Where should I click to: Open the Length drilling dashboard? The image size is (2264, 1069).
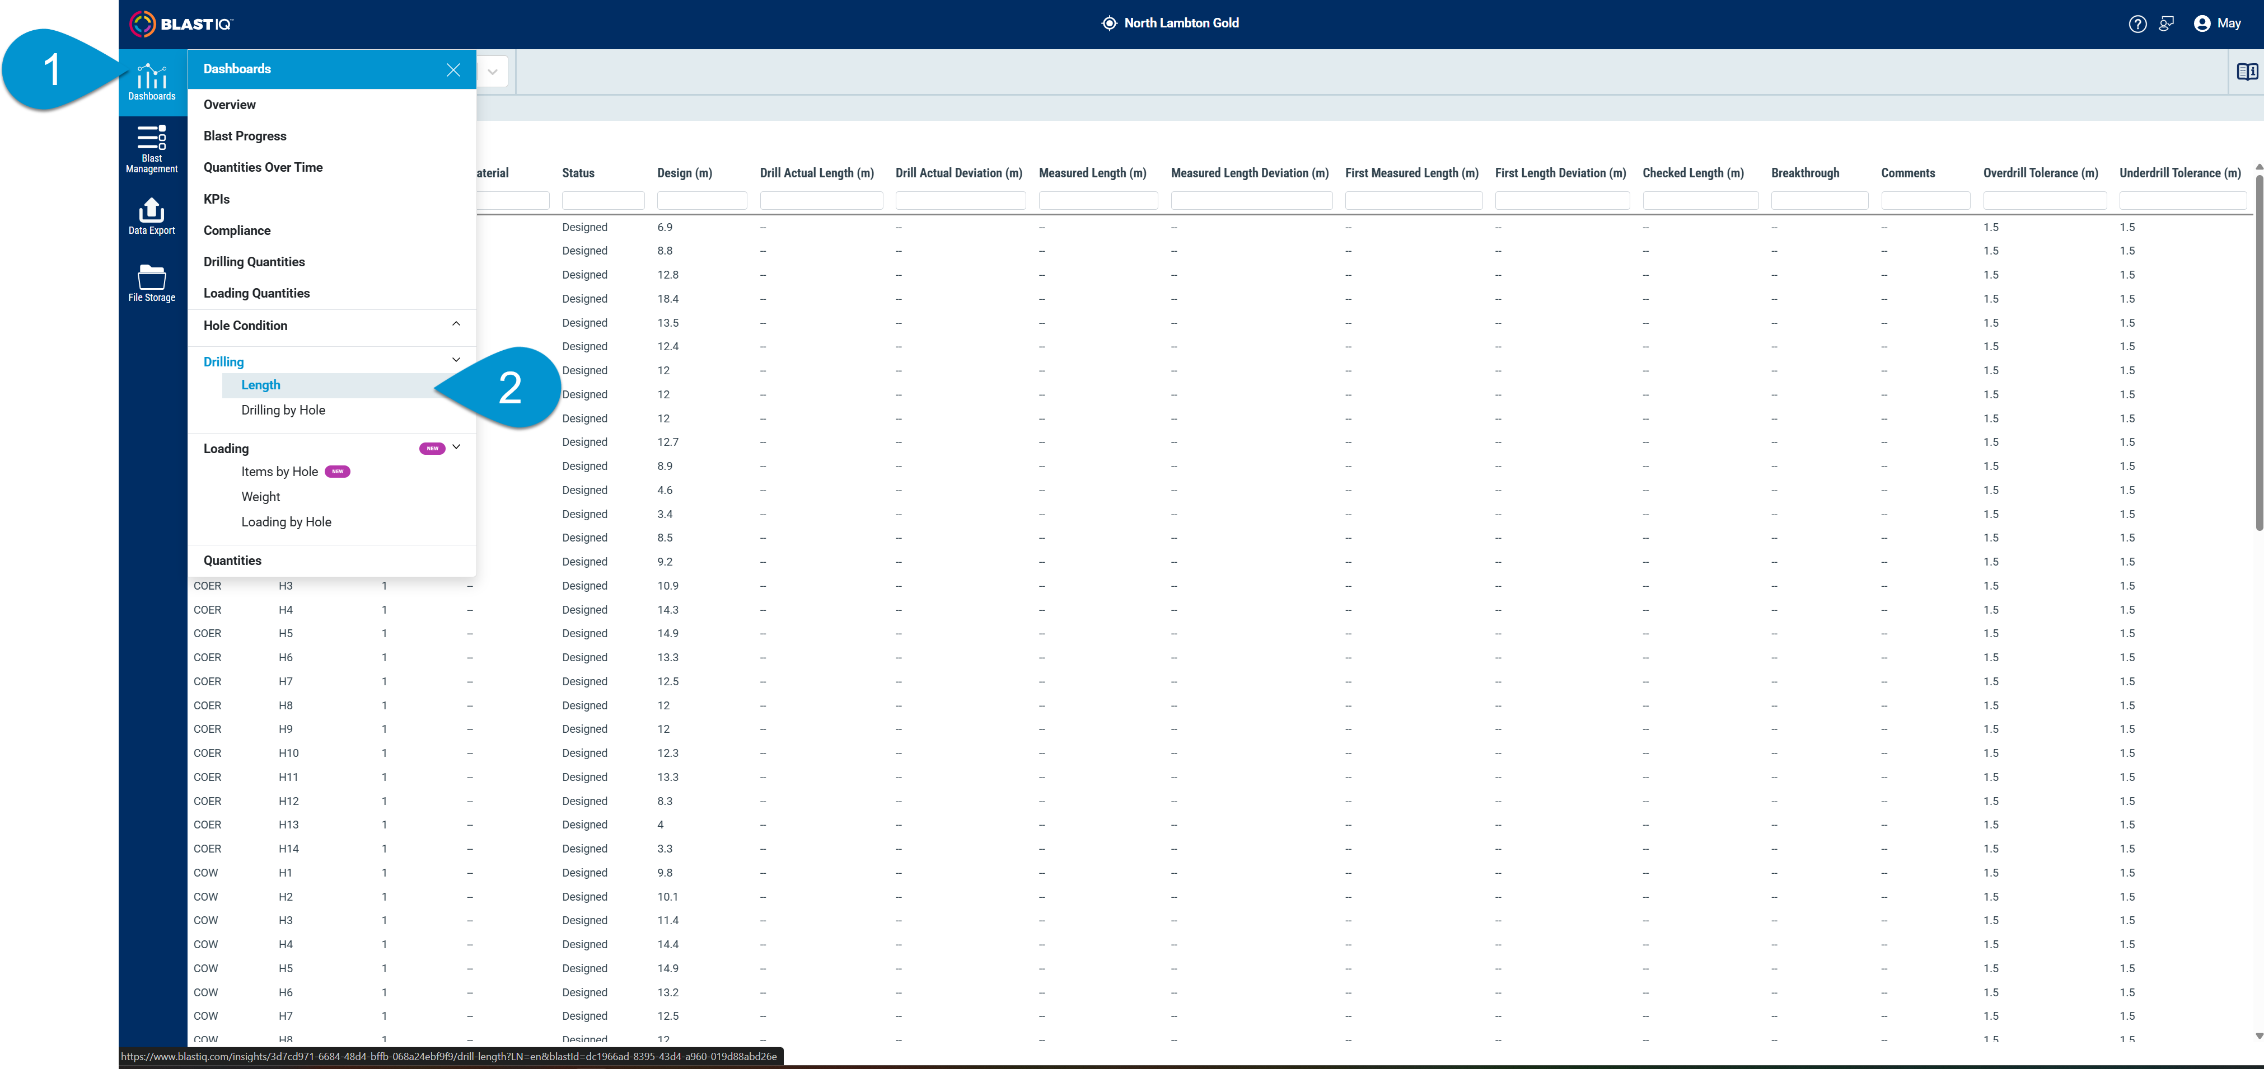261,385
